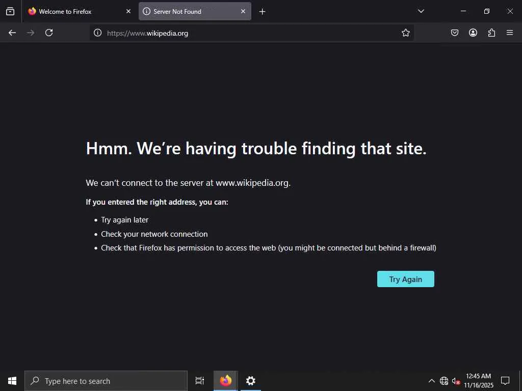Screen dimensions: 522x391
Task: Go back using the back arrow
Action: tap(12, 33)
